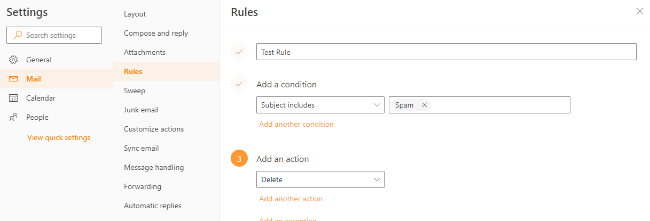Click the General gear icon

14,60
